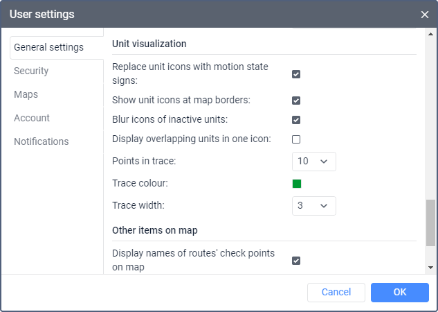Select the Account tab
The image size is (438, 312).
click(32, 118)
